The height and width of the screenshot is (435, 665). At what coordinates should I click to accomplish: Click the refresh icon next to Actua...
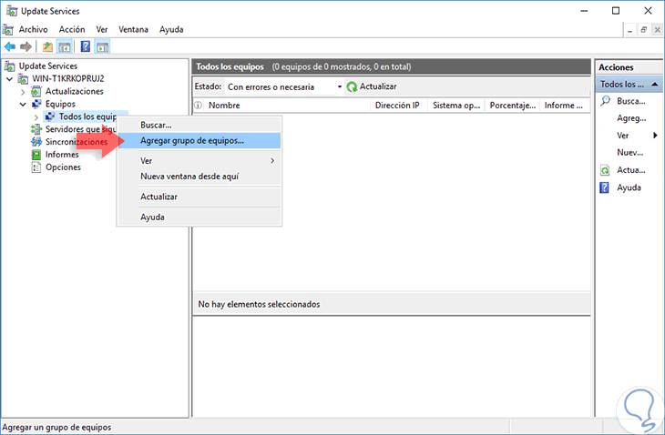[605, 170]
